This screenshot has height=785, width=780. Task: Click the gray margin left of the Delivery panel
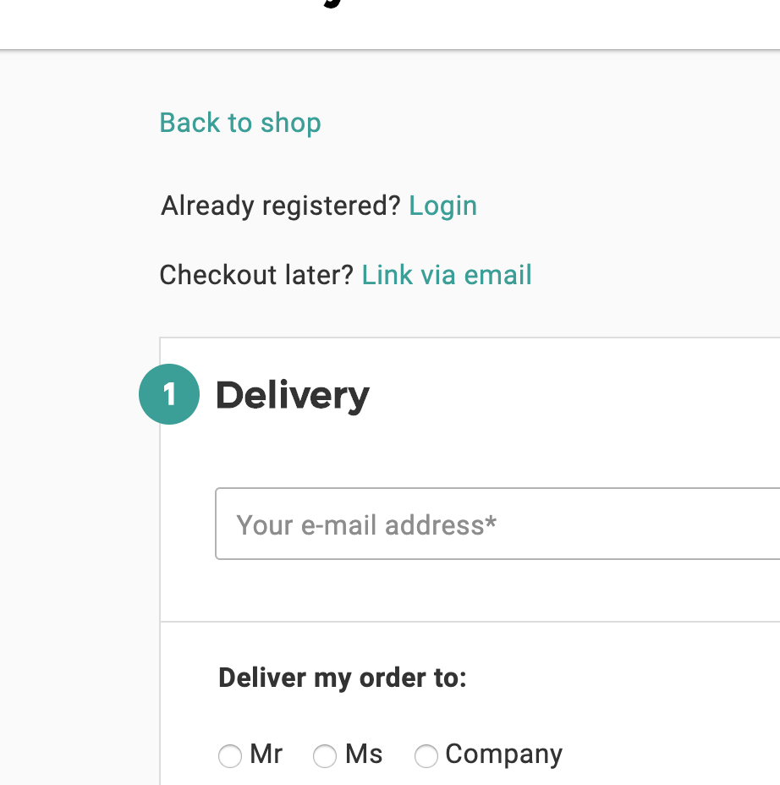click(76, 550)
